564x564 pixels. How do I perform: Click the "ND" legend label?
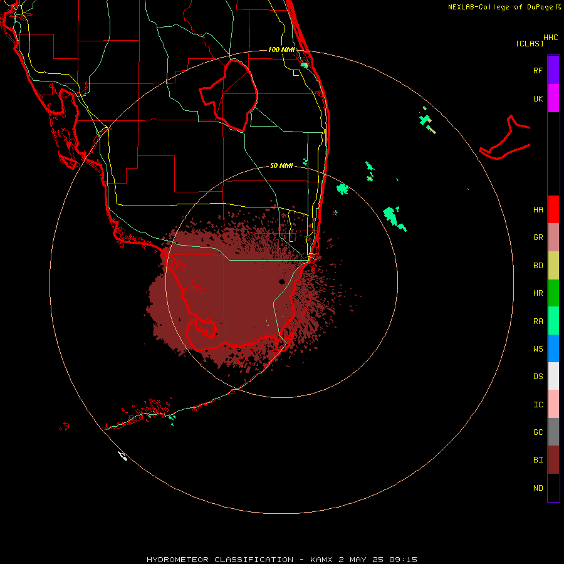pyautogui.click(x=538, y=488)
